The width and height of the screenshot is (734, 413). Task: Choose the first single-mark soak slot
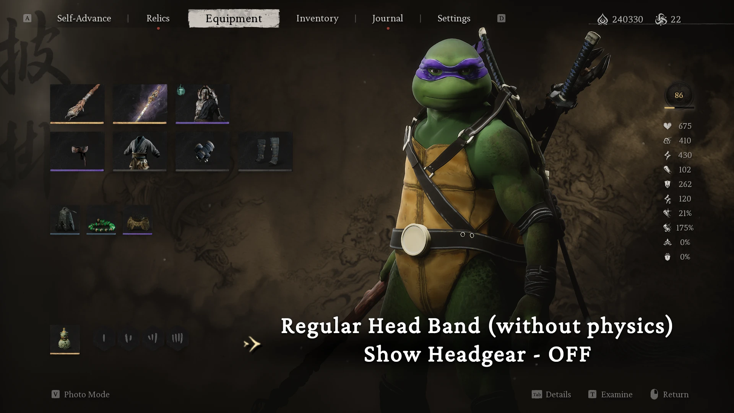pyautogui.click(x=104, y=338)
